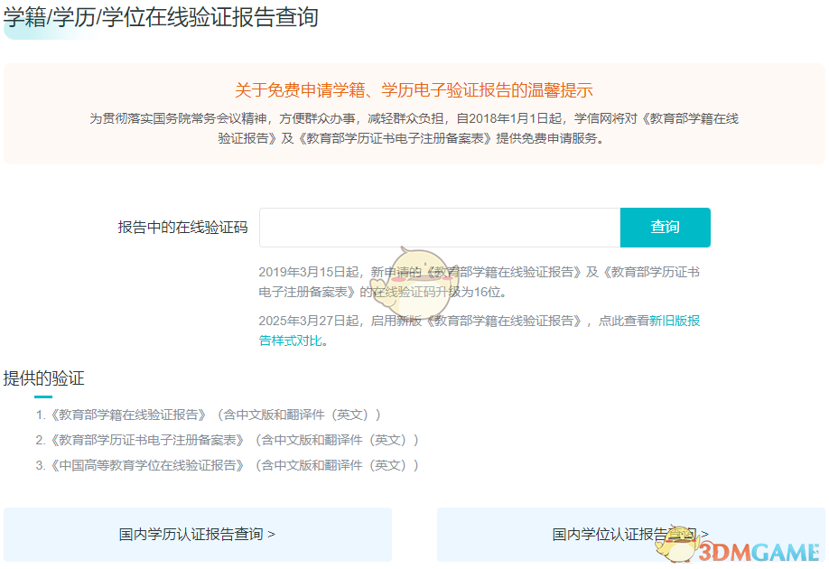
Task: Click the 查询 search button
Action: point(665,228)
